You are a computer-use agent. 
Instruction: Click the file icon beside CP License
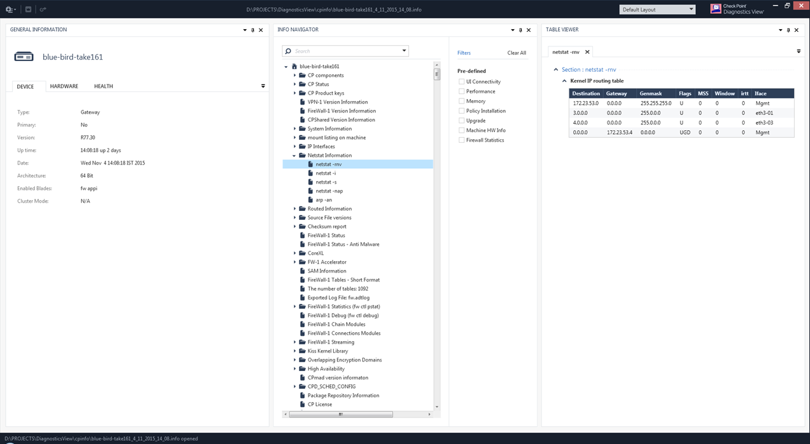(x=302, y=405)
